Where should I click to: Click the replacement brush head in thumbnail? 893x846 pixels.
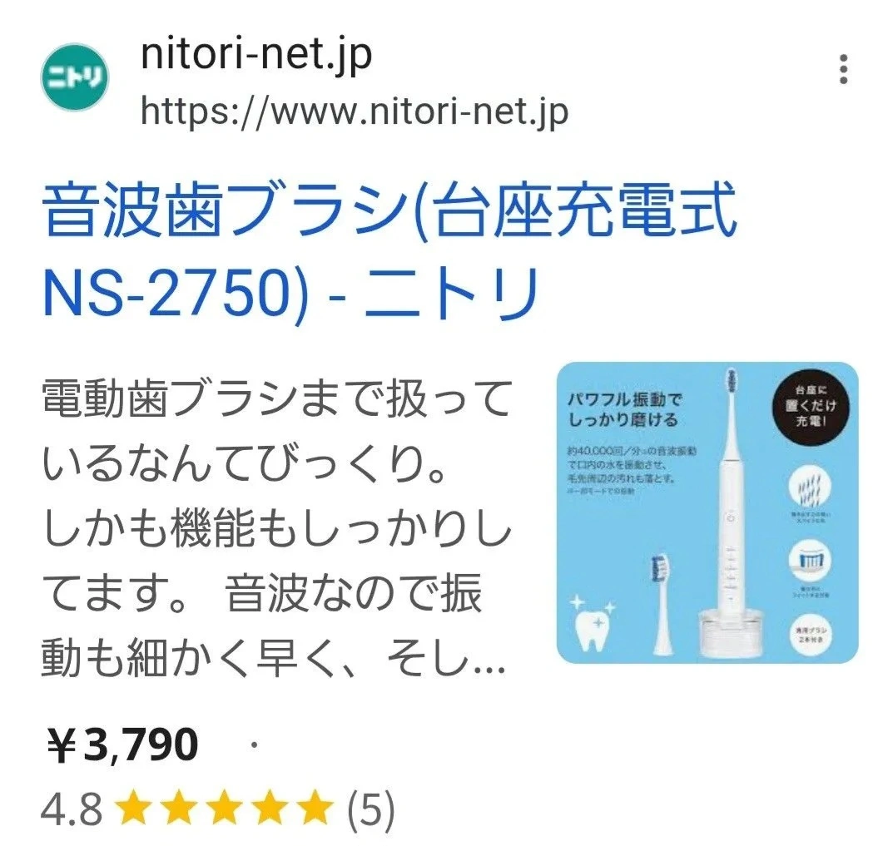click(x=661, y=603)
